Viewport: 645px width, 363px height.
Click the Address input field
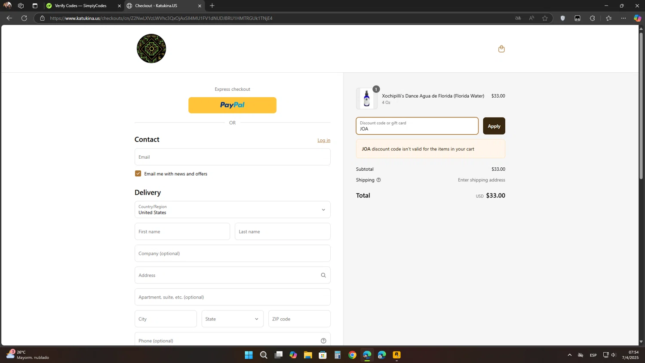coord(233,275)
